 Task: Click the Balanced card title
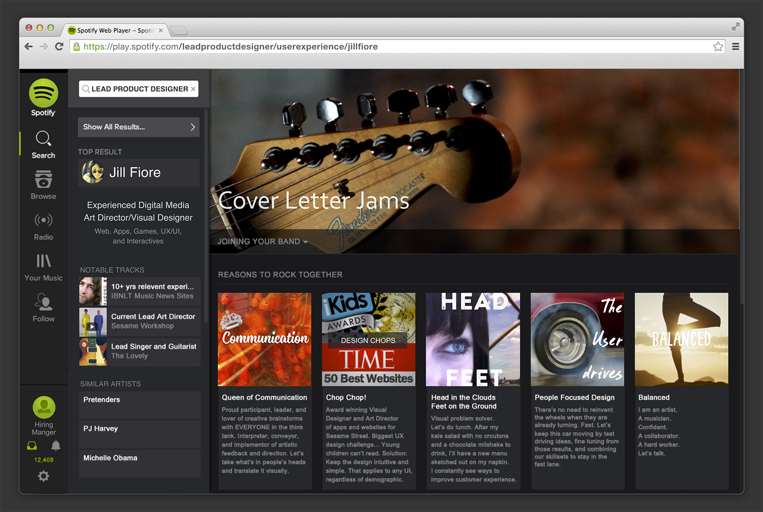pos(654,398)
